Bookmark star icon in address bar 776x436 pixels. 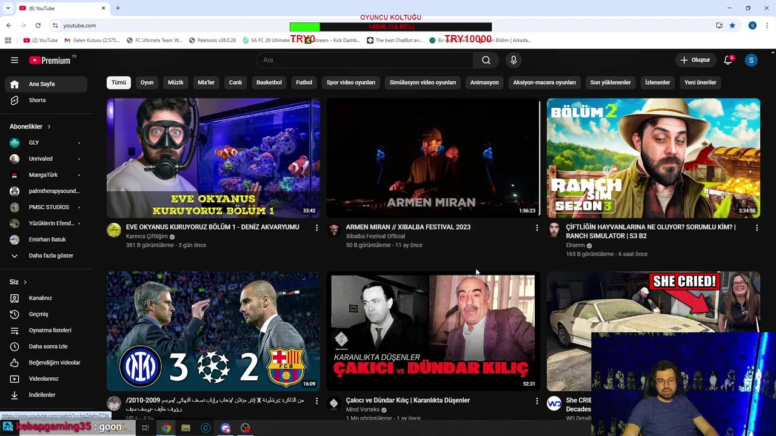click(732, 25)
